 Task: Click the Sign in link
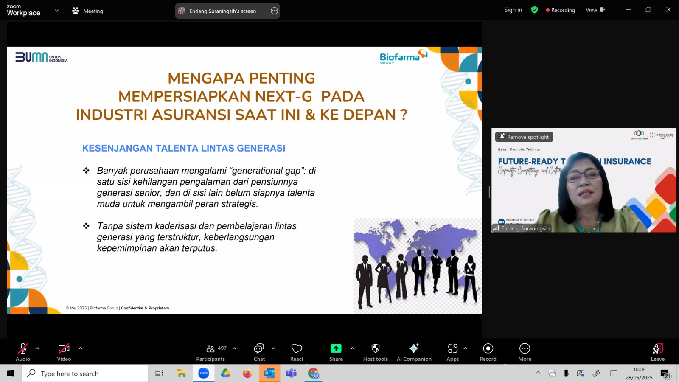click(513, 10)
